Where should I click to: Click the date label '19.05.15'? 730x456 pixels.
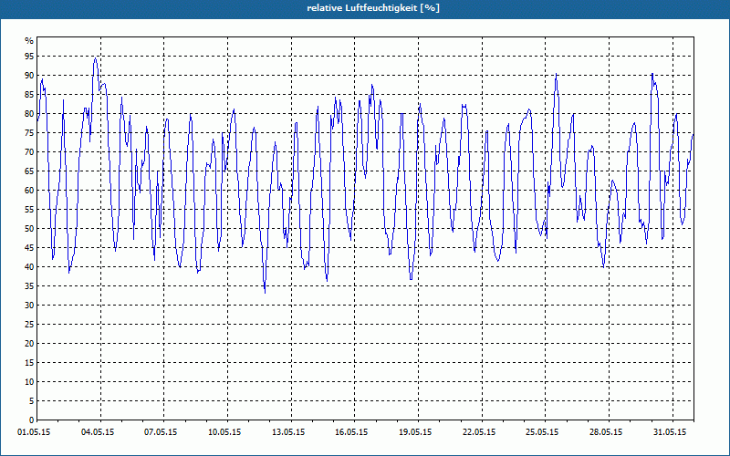point(415,432)
